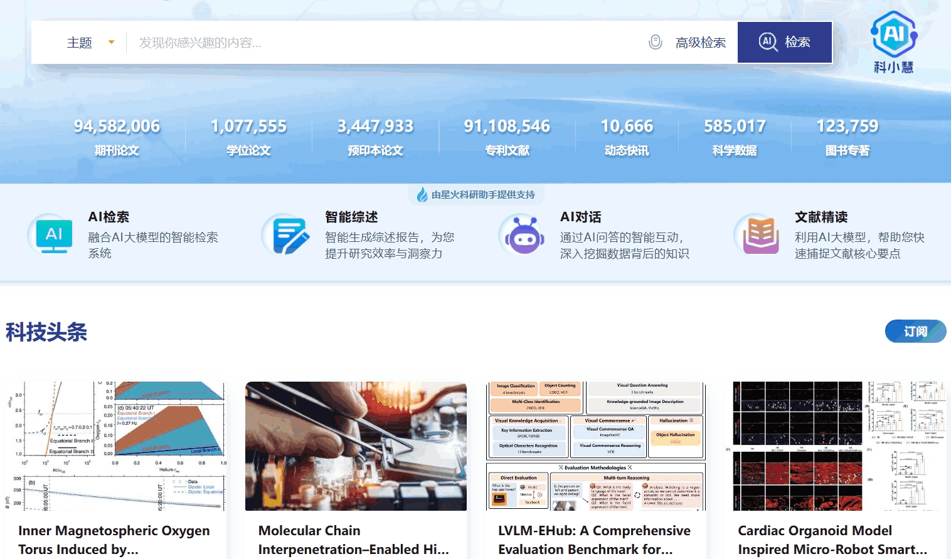Select the 专利文献 91,108,546 statistic
Image resolution: width=951 pixels, height=559 pixels.
coord(507,137)
